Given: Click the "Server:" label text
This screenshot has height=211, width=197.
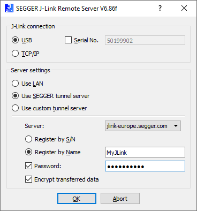Looking at the screenshot, I should pos(34,126).
